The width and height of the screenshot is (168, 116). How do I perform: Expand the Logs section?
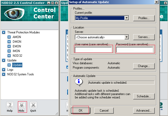pyautogui.click(x=4, y=70)
